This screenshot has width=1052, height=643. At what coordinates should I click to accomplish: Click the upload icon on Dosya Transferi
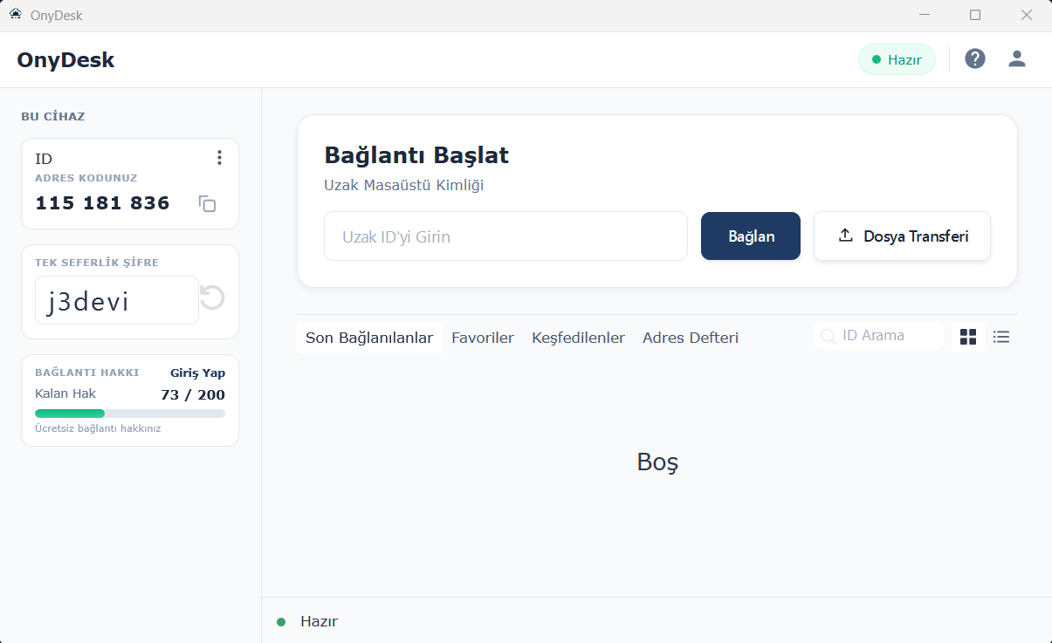click(845, 235)
